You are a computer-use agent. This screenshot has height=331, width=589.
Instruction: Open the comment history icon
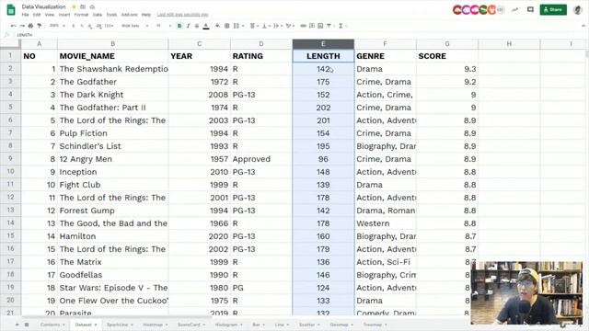[530, 10]
